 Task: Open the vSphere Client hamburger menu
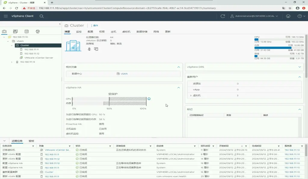click(x=6, y=16)
